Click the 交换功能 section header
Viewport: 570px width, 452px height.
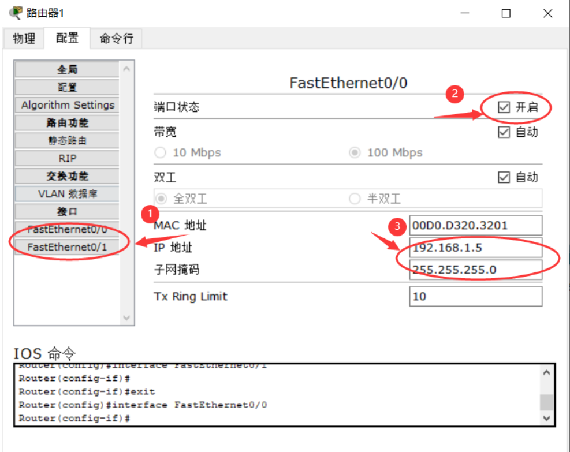pyautogui.click(x=67, y=176)
